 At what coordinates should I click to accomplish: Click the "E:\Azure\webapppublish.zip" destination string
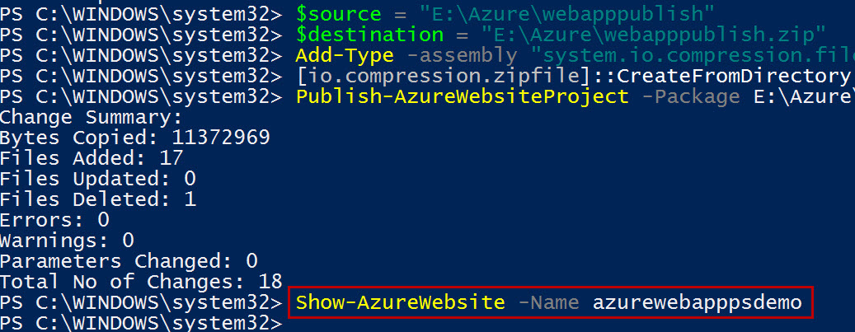pos(651,35)
